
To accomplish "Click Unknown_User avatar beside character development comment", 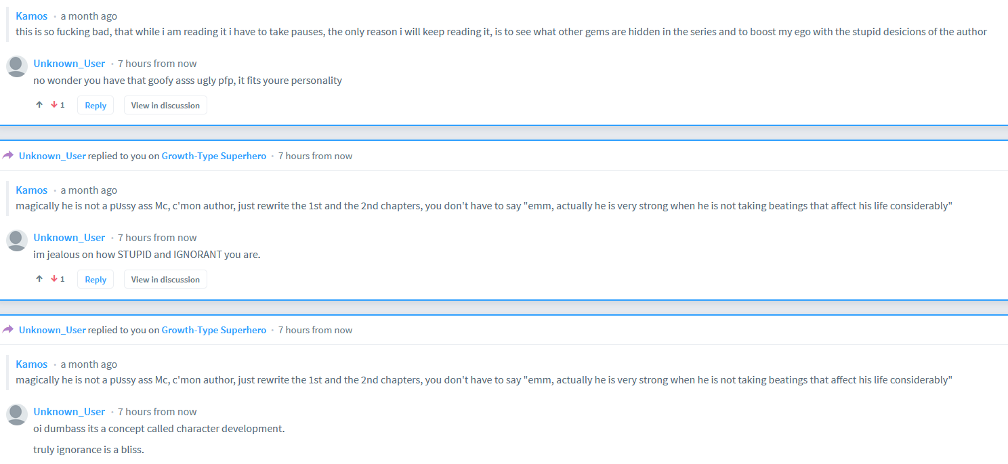I will pyautogui.click(x=17, y=415).
